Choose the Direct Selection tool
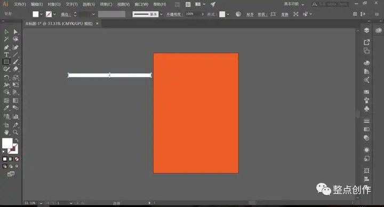 [15, 32]
